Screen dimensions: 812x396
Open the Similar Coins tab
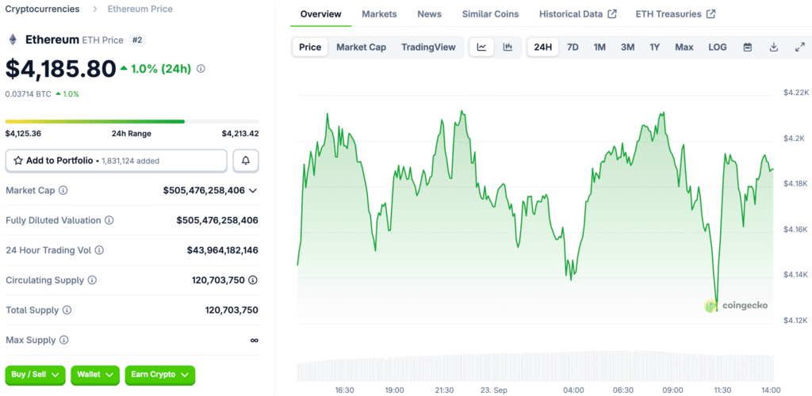[x=490, y=14]
